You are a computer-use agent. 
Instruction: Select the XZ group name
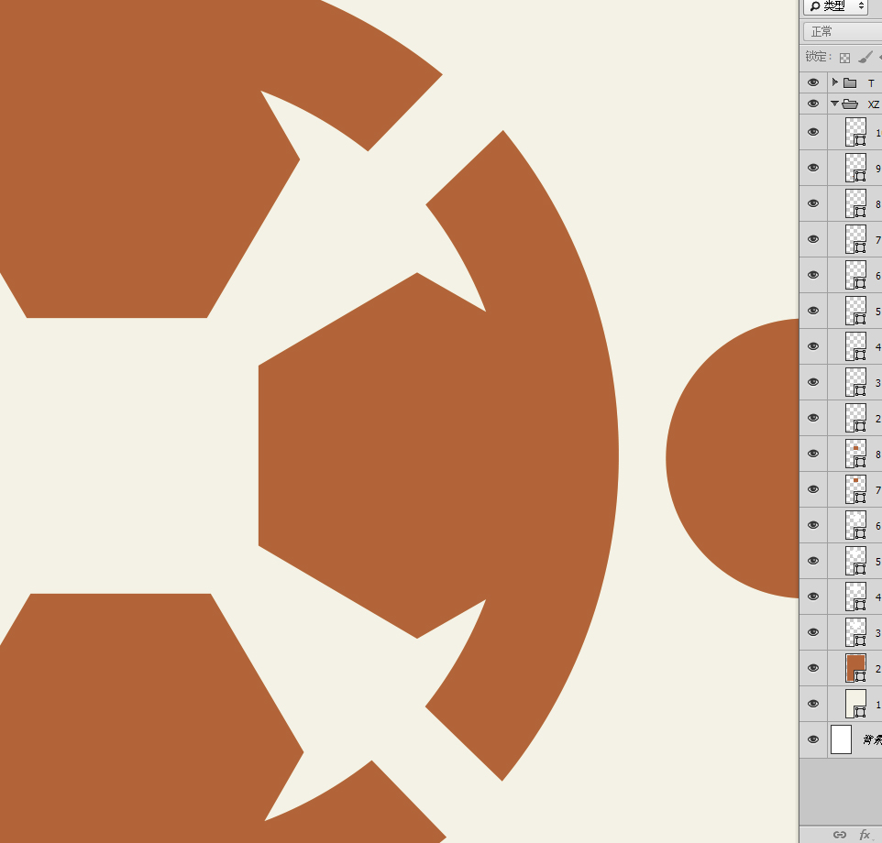(x=874, y=104)
